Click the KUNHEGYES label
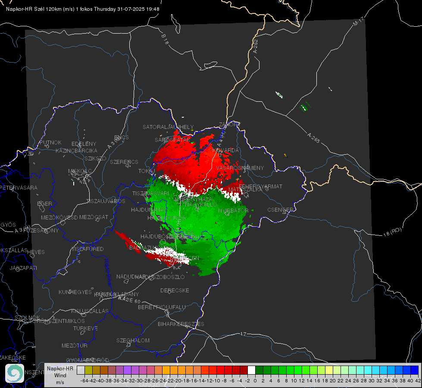 click(75, 292)
